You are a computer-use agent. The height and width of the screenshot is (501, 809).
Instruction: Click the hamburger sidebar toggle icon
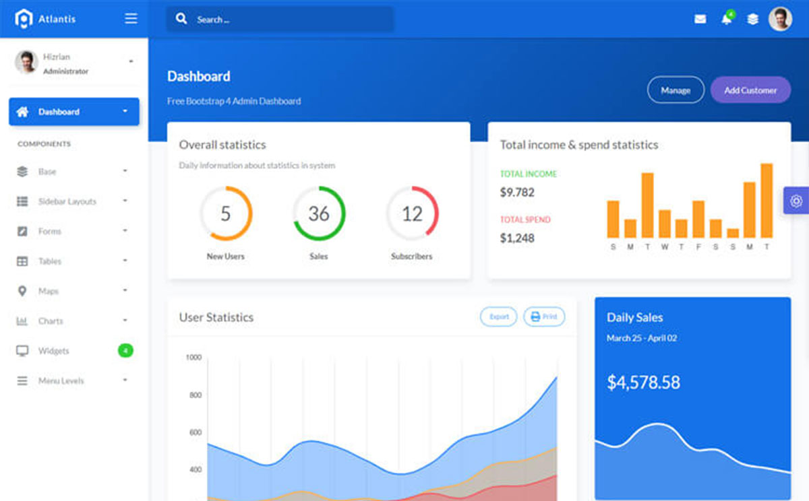click(x=131, y=19)
